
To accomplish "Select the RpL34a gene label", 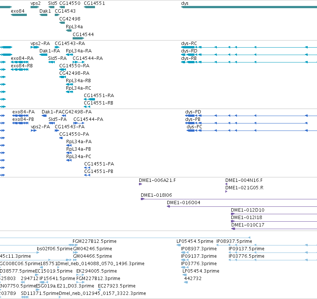I will [74, 27].
